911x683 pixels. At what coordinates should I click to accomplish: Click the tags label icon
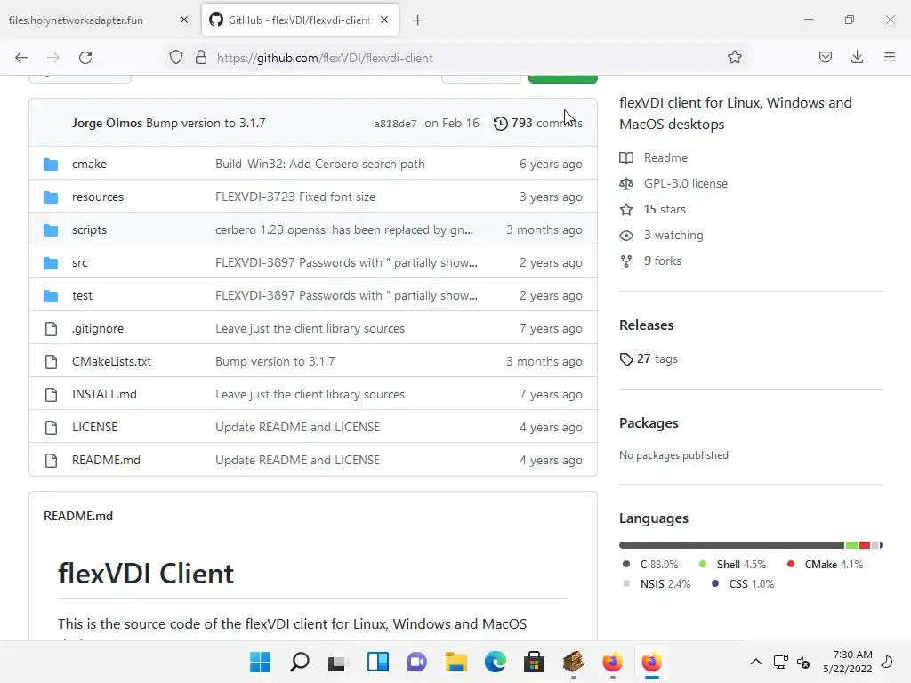coord(626,359)
